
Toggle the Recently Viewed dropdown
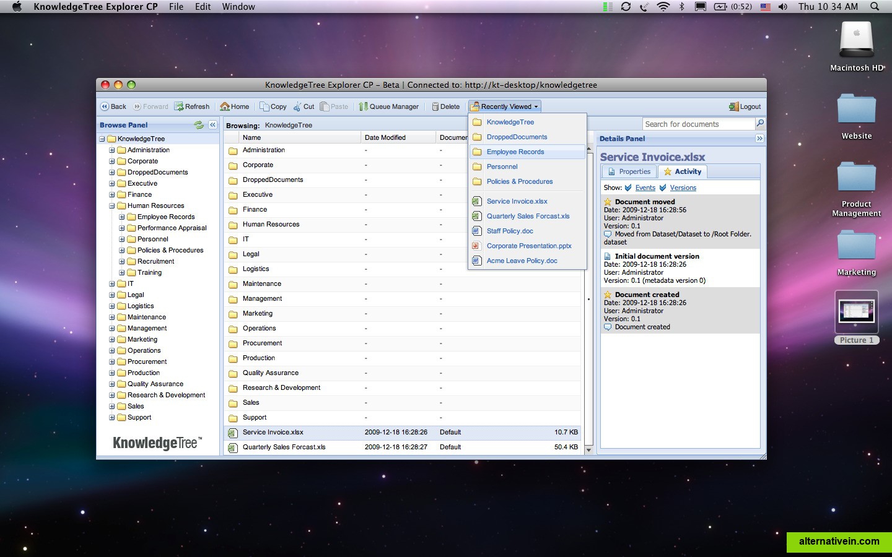tap(505, 106)
